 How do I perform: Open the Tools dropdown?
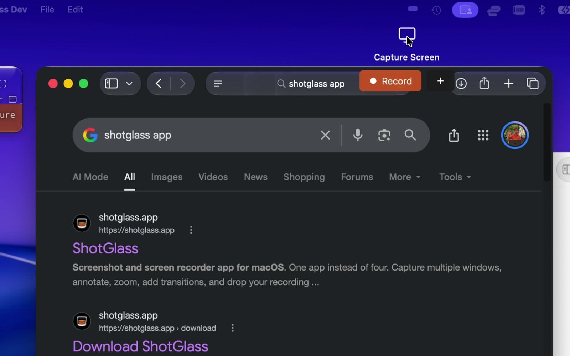[x=455, y=177]
